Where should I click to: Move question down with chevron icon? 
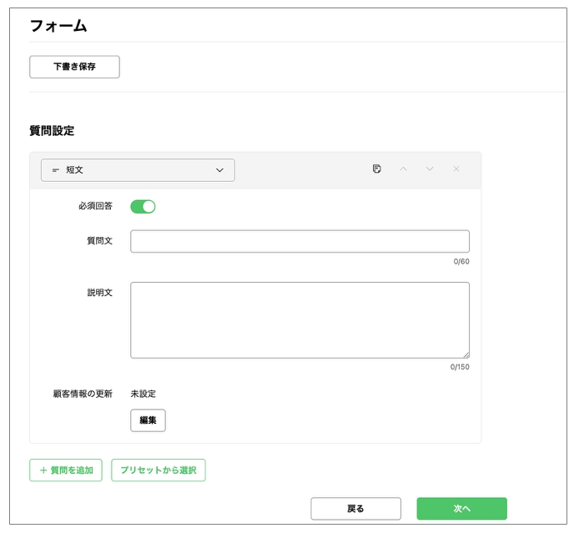[x=430, y=169]
